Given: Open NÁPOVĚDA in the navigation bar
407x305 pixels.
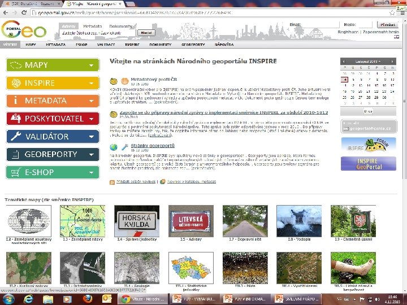Looking at the screenshot, I should [224, 45].
